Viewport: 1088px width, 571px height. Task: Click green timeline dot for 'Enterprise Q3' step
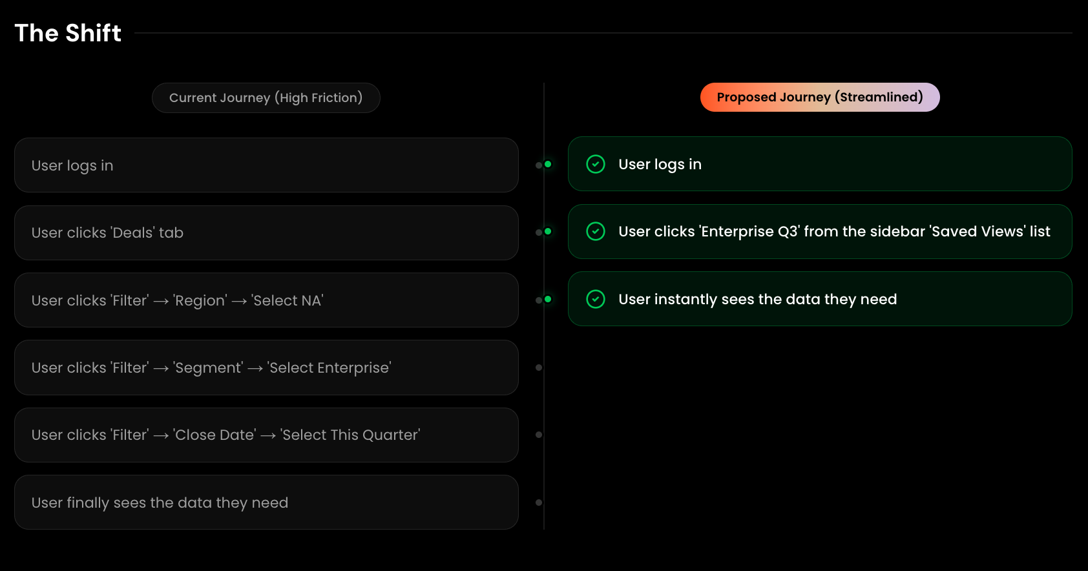(548, 231)
